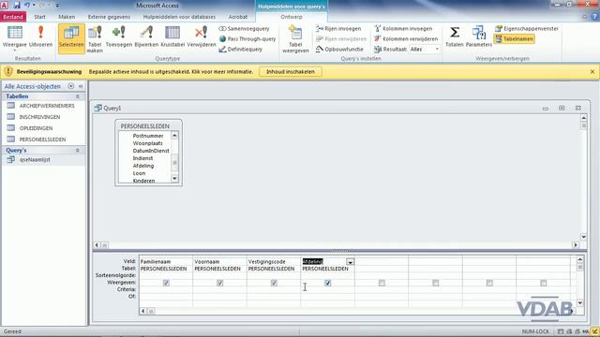Switch to the Maken tab
600x337 pixels.
[67, 17]
